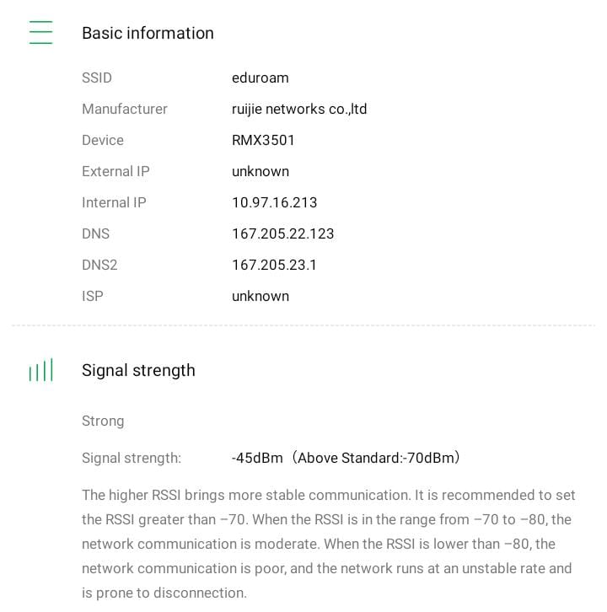Screen dimensions: 607x612
Task: Select device name RMX3501
Action: point(263,140)
